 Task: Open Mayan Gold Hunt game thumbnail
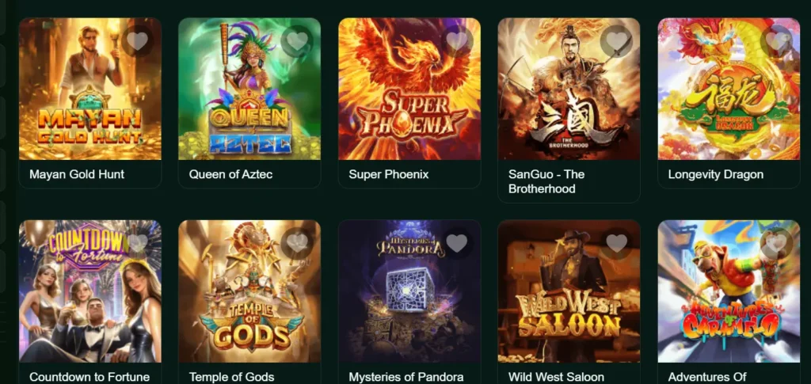coord(90,89)
